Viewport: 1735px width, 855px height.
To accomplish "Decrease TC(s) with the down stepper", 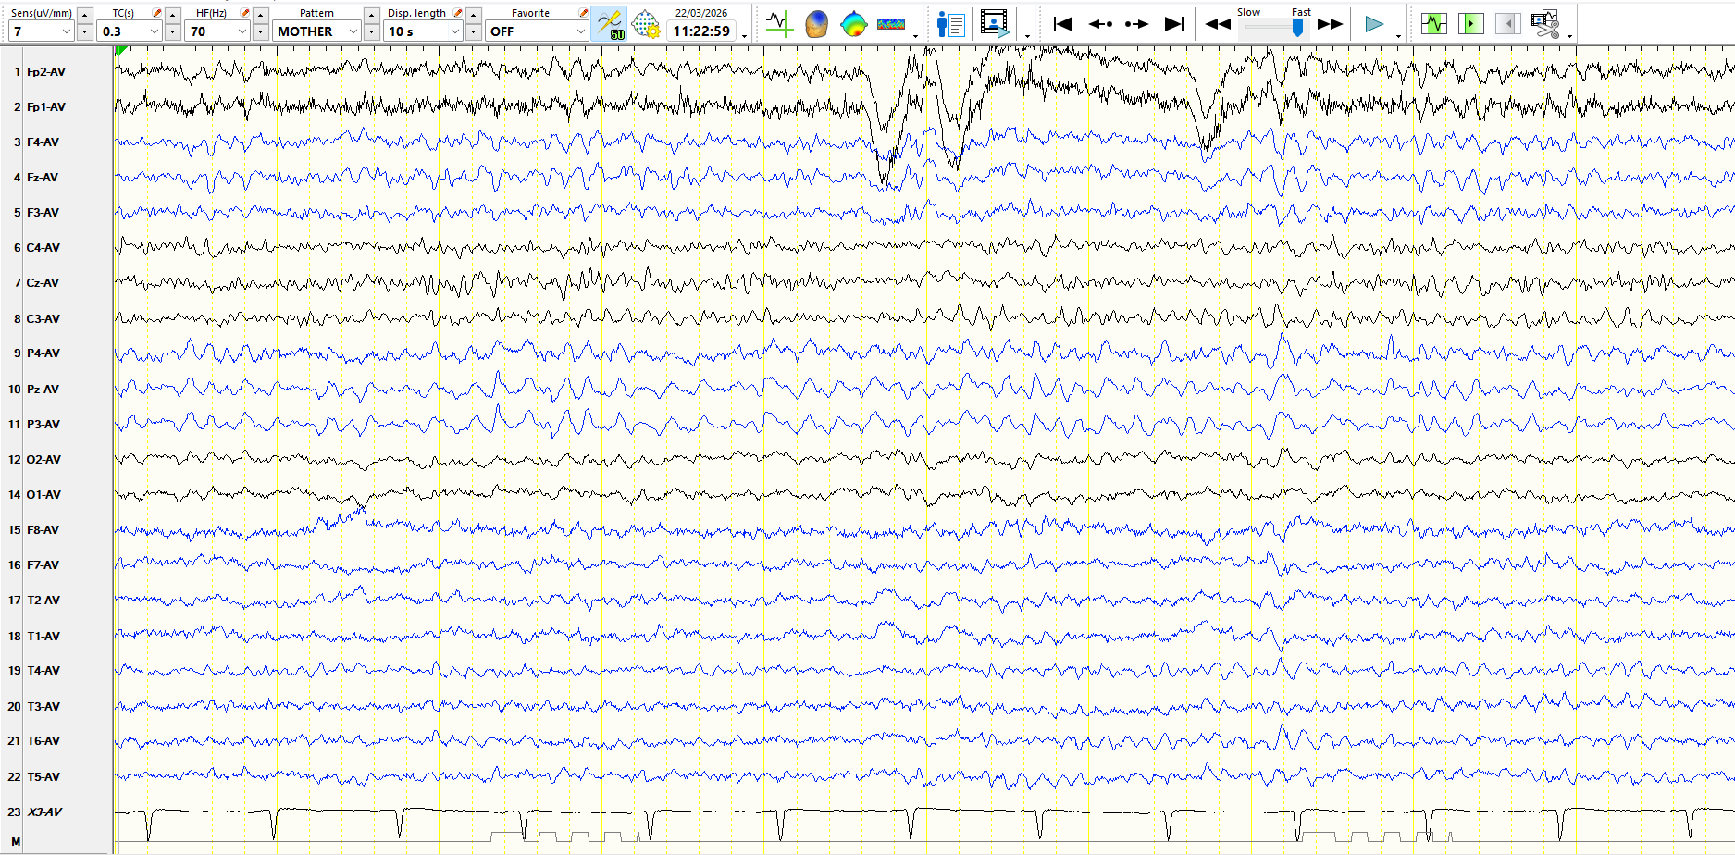I will pos(172,31).
